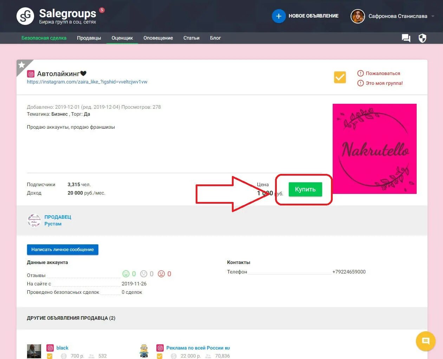The width and height of the screenshot is (443, 359).
Task: Toggle the checkbox under Реклама listing
Action: point(159,356)
